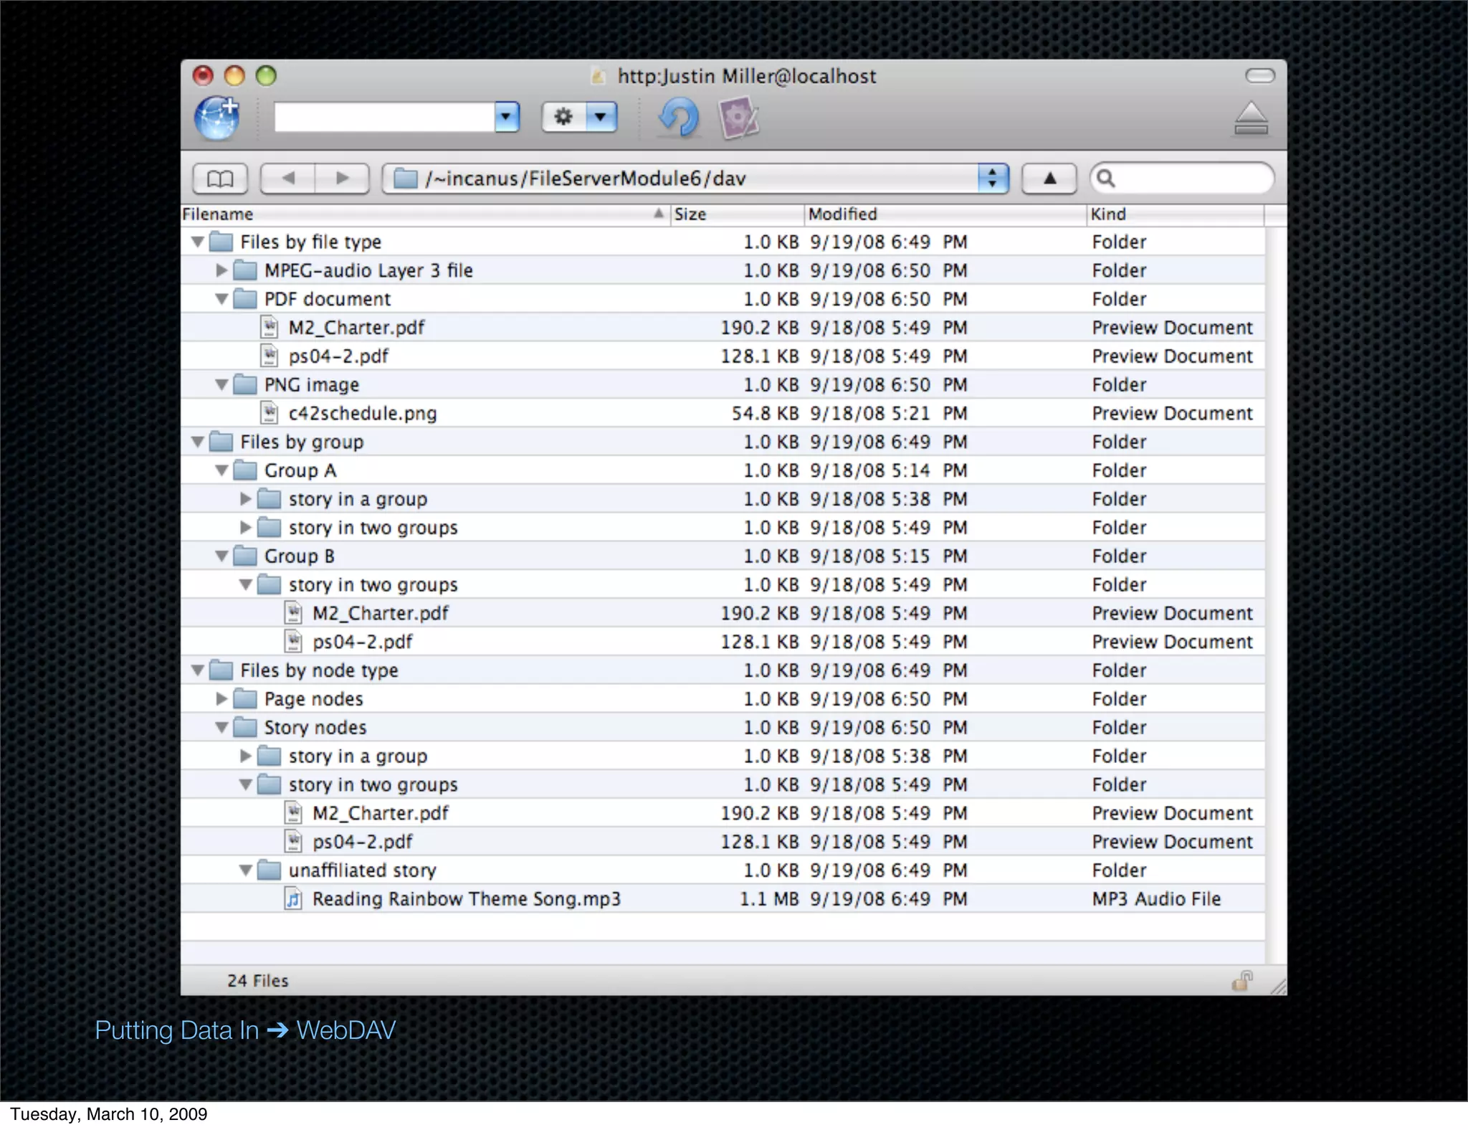Image resolution: width=1468 pixels, height=1130 pixels.
Task: Go to parent folder with up arrow
Action: pyautogui.click(x=1049, y=179)
